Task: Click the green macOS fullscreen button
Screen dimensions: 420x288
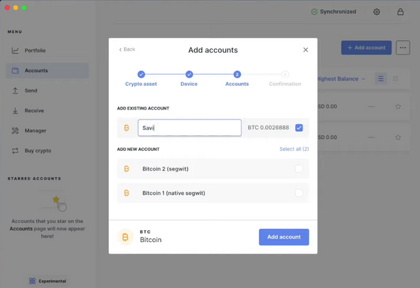Action: click(24, 8)
